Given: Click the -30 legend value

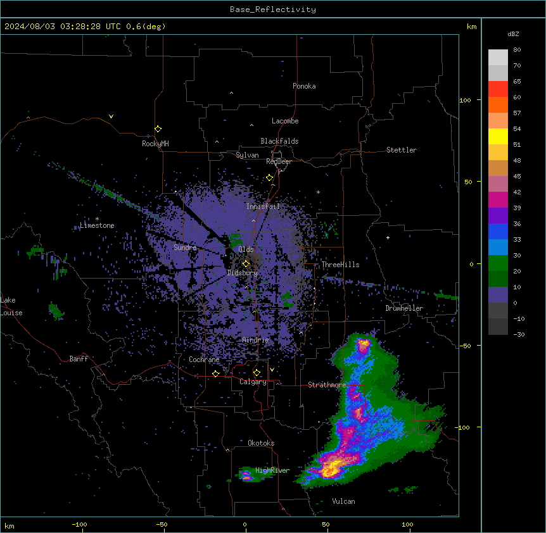Looking at the screenshot, I should point(519,334).
